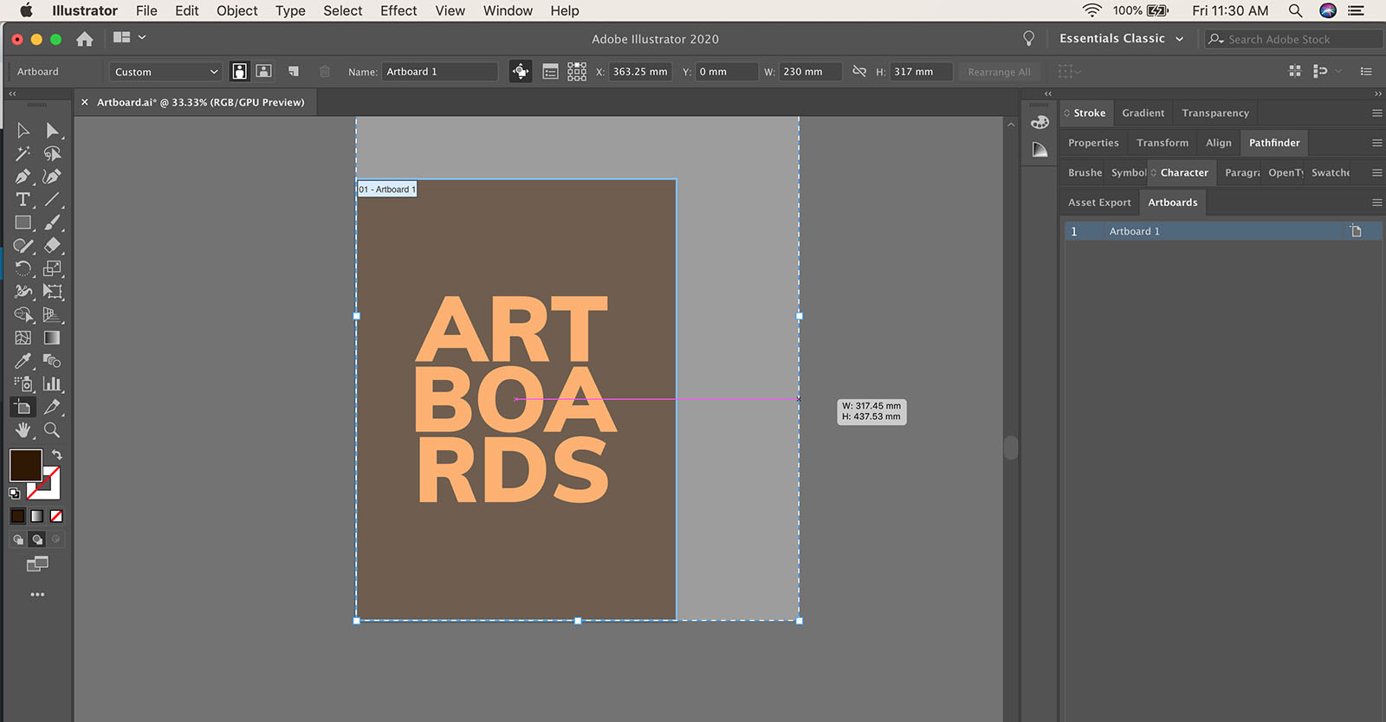Viewport: 1386px width, 722px height.
Task: Open the Custom artboard preset dropdown
Action: pos(165,72)
